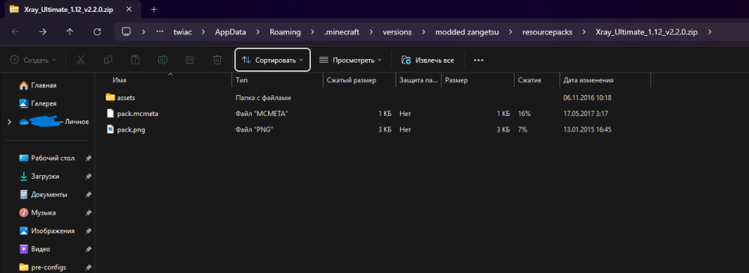Go back with the left arrow
Image resolution: width=749 pixels, height=273 pixels.
pos(15,32)
